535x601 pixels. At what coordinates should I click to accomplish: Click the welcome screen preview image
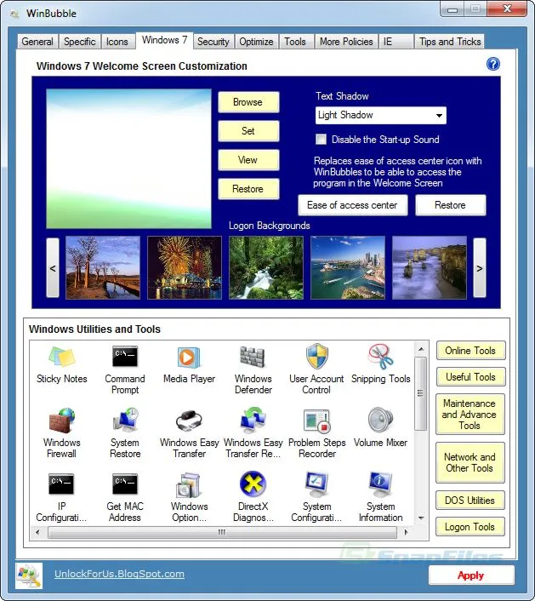click(x=128, y=158)
